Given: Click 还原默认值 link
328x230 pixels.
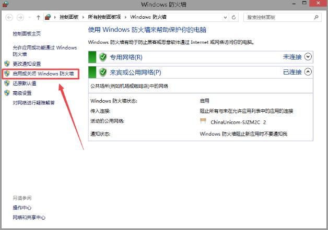Looking at the screenshot, I should pos(24,83).
